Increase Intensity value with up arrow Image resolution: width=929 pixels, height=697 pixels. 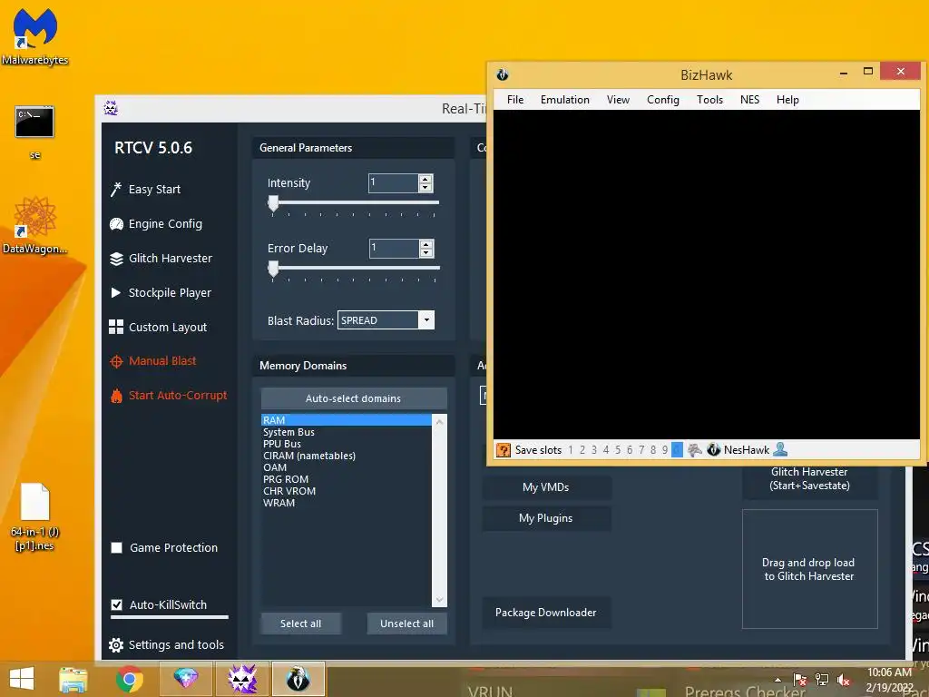click(425, 179)
